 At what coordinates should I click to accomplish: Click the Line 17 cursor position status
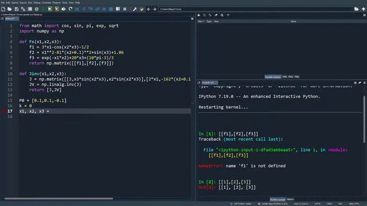point(301,204)
